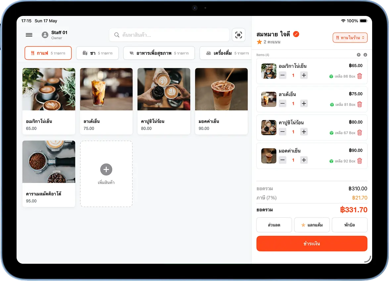Click stock box icon for คาปูชิโน่ร้อน

pyautogui.click(x=331, y=133)
